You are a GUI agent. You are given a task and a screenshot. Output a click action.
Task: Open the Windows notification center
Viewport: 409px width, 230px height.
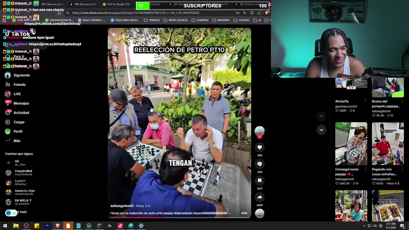pos(402,226)
